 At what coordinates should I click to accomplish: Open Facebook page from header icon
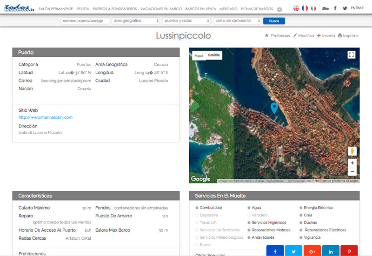point(335,8)
